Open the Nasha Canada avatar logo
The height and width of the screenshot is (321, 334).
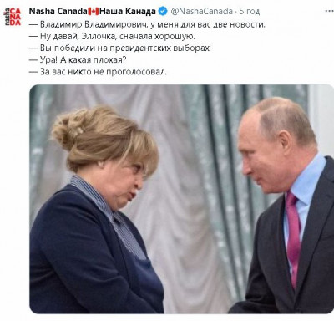[x=13, y=17]
